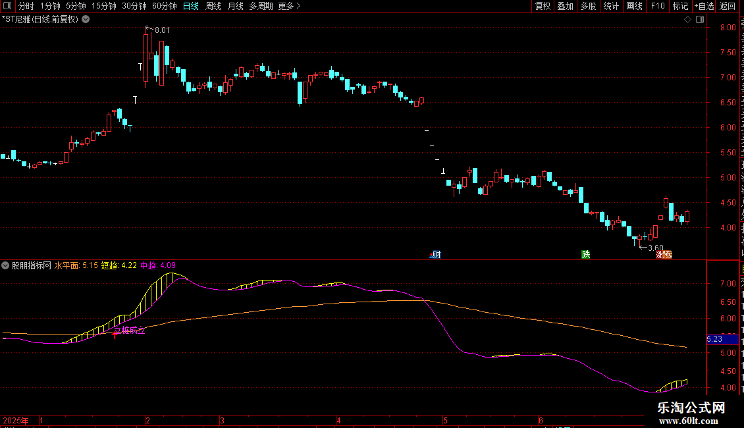Select the 1分钟 period tab
Screen dimensions: 744x428
point(50,6)
